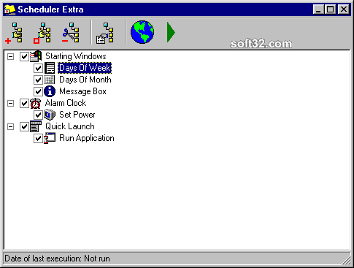
Task: Uncheck the Message Box checkbox
Action: pyautogui.click(x=38, y=91)
